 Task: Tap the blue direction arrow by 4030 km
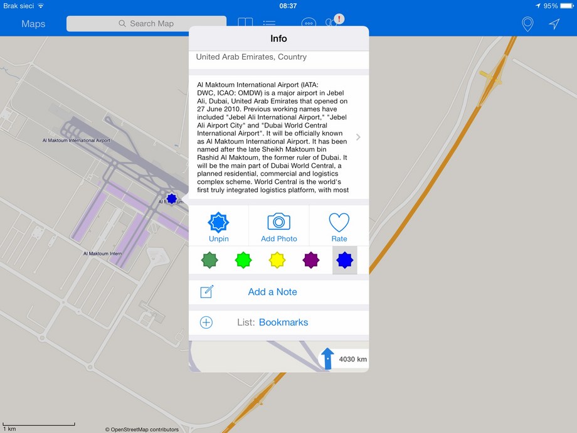pyautogui.click(x=327, y=358)
